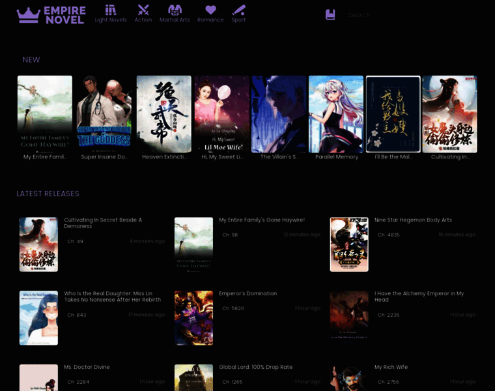Click My Rich Wife cover image
The image size is (495, 391).
coord(349,378)
